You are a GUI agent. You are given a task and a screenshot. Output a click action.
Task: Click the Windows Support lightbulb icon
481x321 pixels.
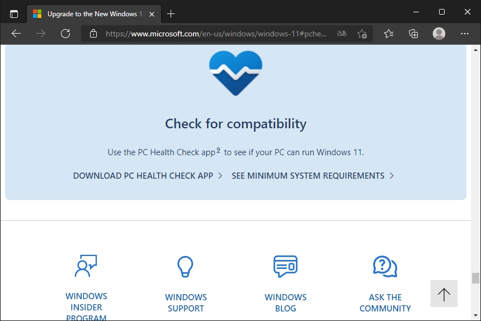pyautogui.click(x=185, y=267)
